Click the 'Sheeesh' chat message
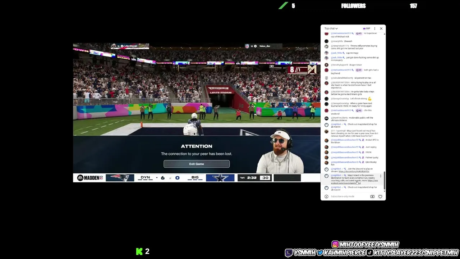 pyautogui.click(x=348, y=41)
